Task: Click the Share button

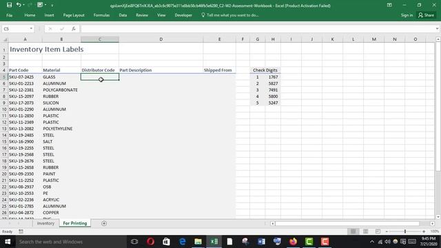Action: click(x=426, y=15)
